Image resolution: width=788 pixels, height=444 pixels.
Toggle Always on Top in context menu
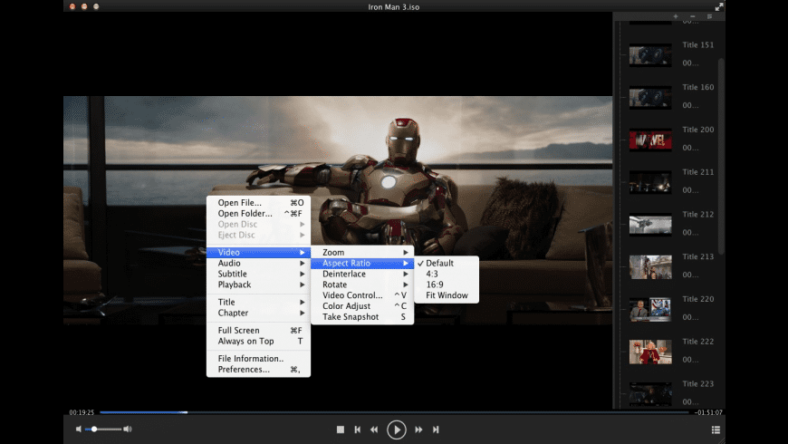coord(245,342)
